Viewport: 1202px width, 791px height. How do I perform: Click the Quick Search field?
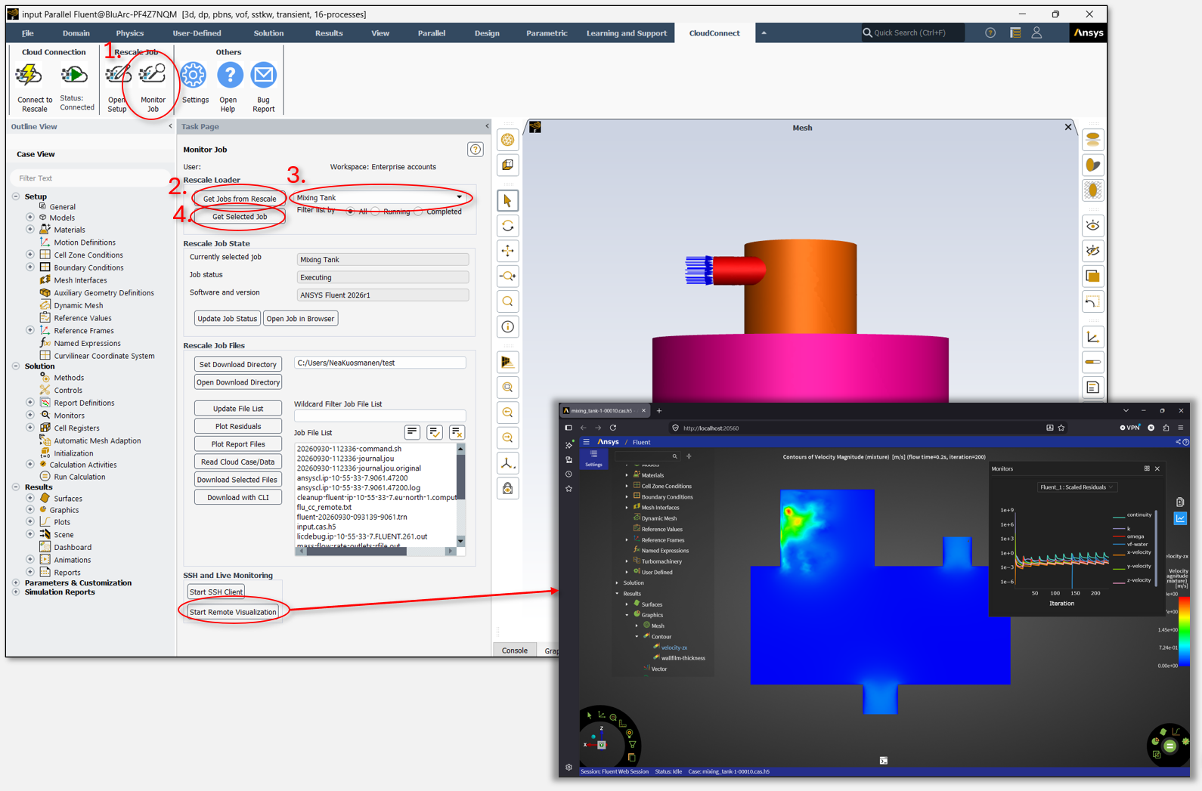(913, 32)
